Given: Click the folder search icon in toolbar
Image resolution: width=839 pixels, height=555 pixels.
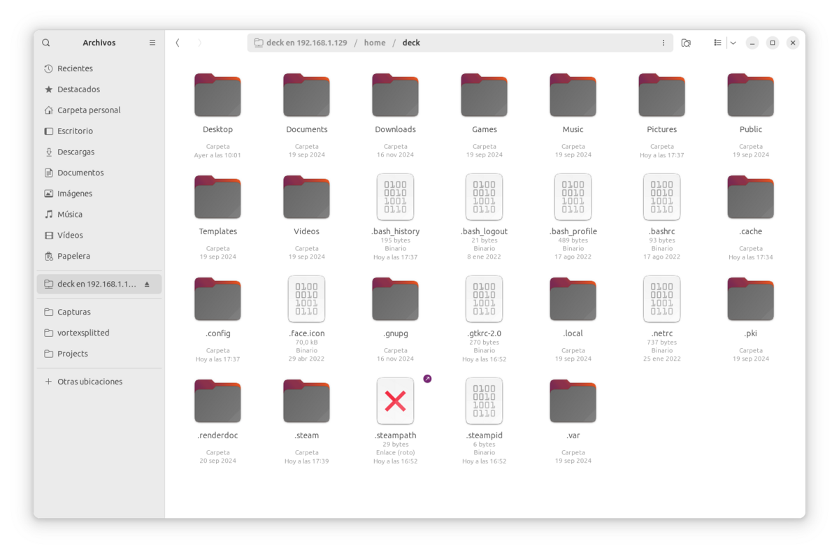Looking at the screenshot, I should click(x=686, y=43).
